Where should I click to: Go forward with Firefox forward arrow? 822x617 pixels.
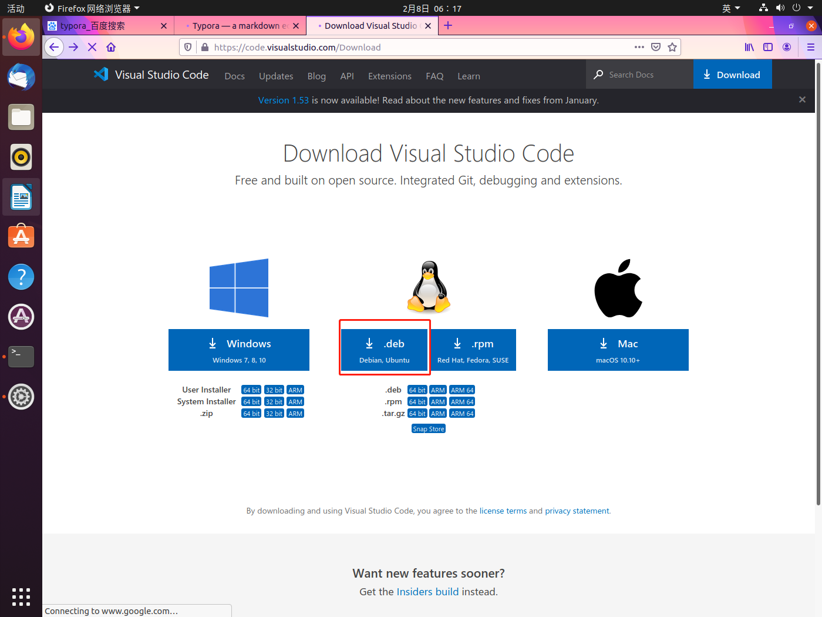[73, 47]
